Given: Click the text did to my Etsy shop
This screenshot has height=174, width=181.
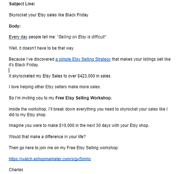Looking at the screenshot, I should (28, 115).
